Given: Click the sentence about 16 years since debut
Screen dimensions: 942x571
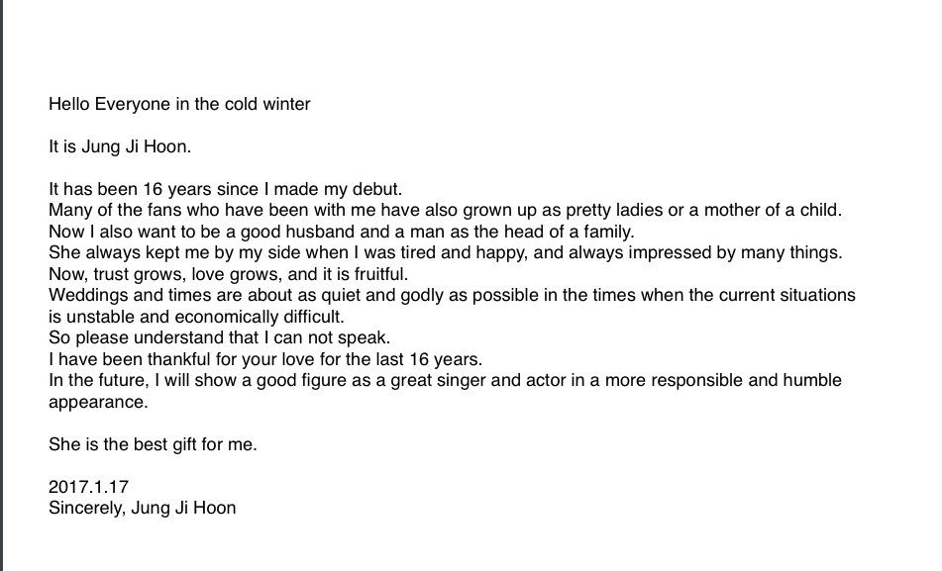Looking at the screenshot, I should coord(225,189).
